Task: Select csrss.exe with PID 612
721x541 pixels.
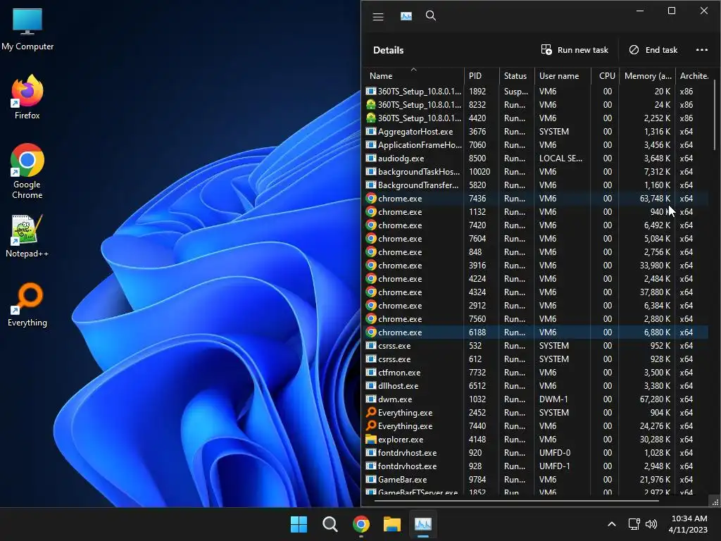Action: (x=536, y=359)
